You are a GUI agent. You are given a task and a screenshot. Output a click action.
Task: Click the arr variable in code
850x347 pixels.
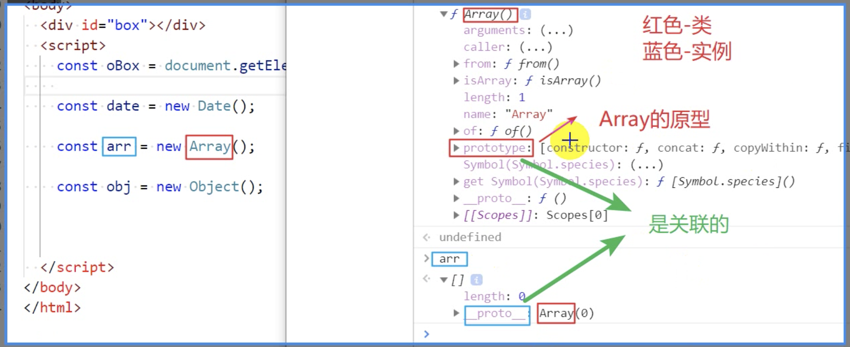pos(119,146)
